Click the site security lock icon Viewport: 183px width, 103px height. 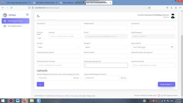33,8
